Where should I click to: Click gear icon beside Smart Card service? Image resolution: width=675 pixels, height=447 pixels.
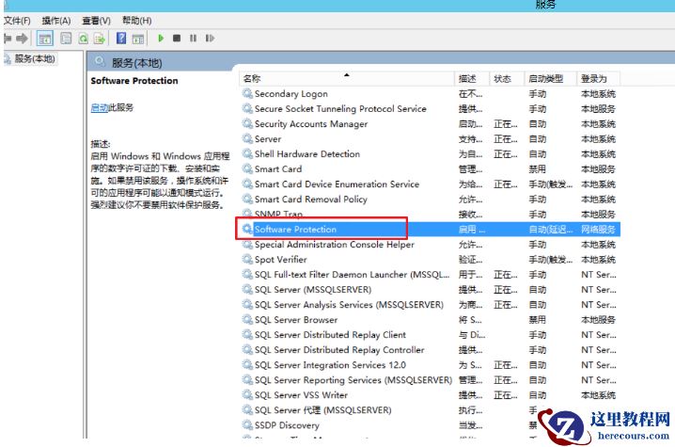(247, 168)
